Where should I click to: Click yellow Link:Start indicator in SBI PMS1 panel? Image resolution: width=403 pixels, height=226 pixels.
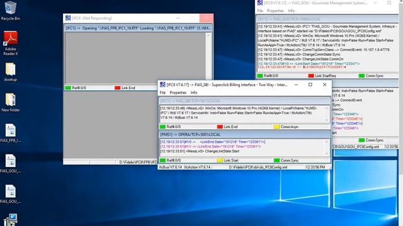point(220,161)
